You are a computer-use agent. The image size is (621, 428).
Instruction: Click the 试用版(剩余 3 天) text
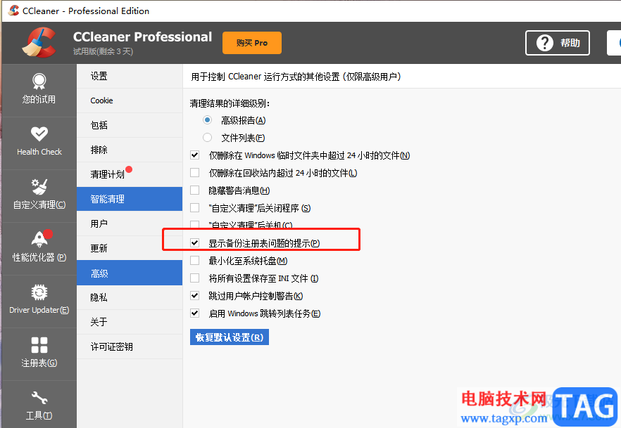(x=103, y=51)
